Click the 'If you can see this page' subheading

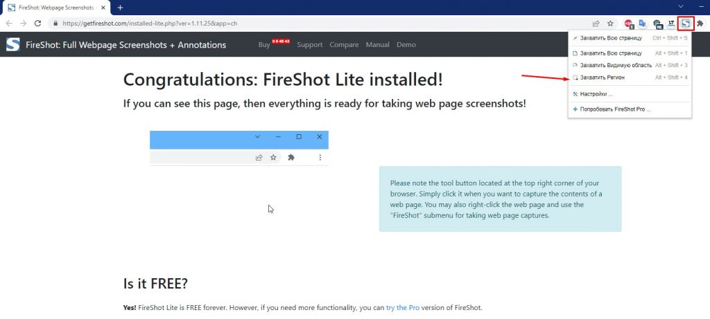click(x=324, y=104)
